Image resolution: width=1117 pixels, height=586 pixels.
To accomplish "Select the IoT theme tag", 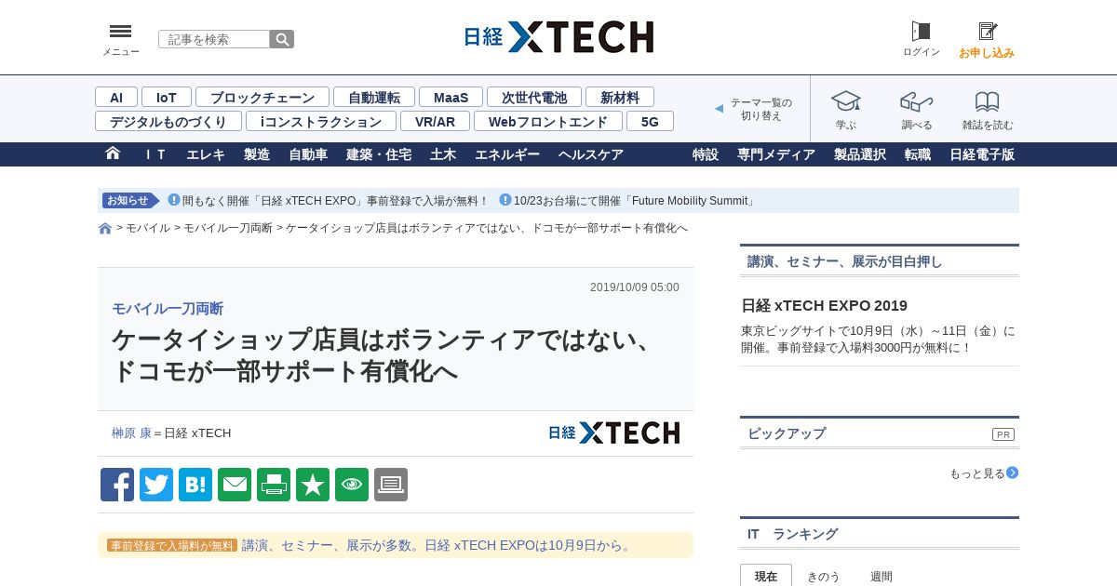I will tap(167, 97).
